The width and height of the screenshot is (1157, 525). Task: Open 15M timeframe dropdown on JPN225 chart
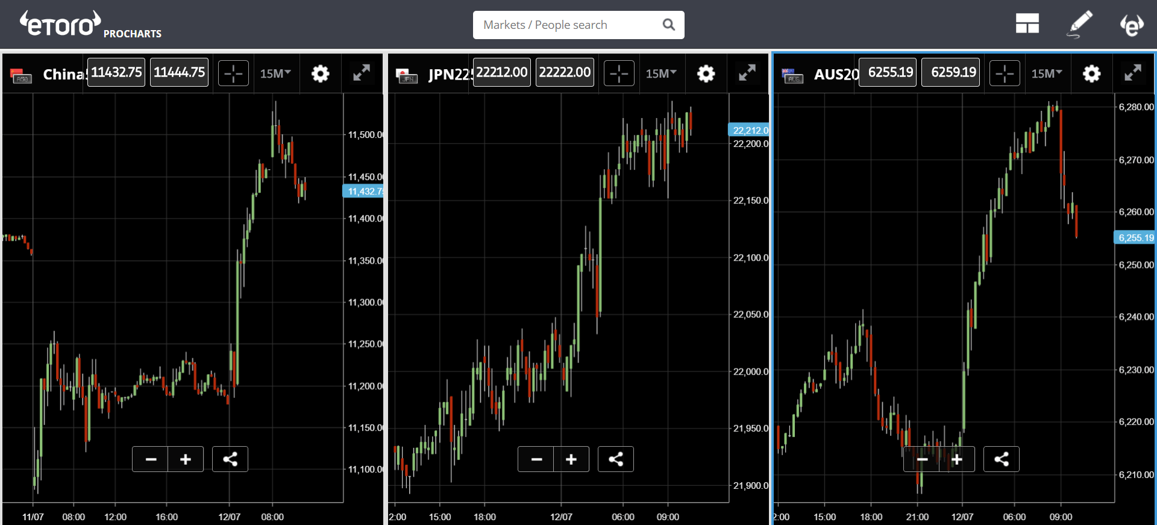pyautogui.click(x=661, y=73)
